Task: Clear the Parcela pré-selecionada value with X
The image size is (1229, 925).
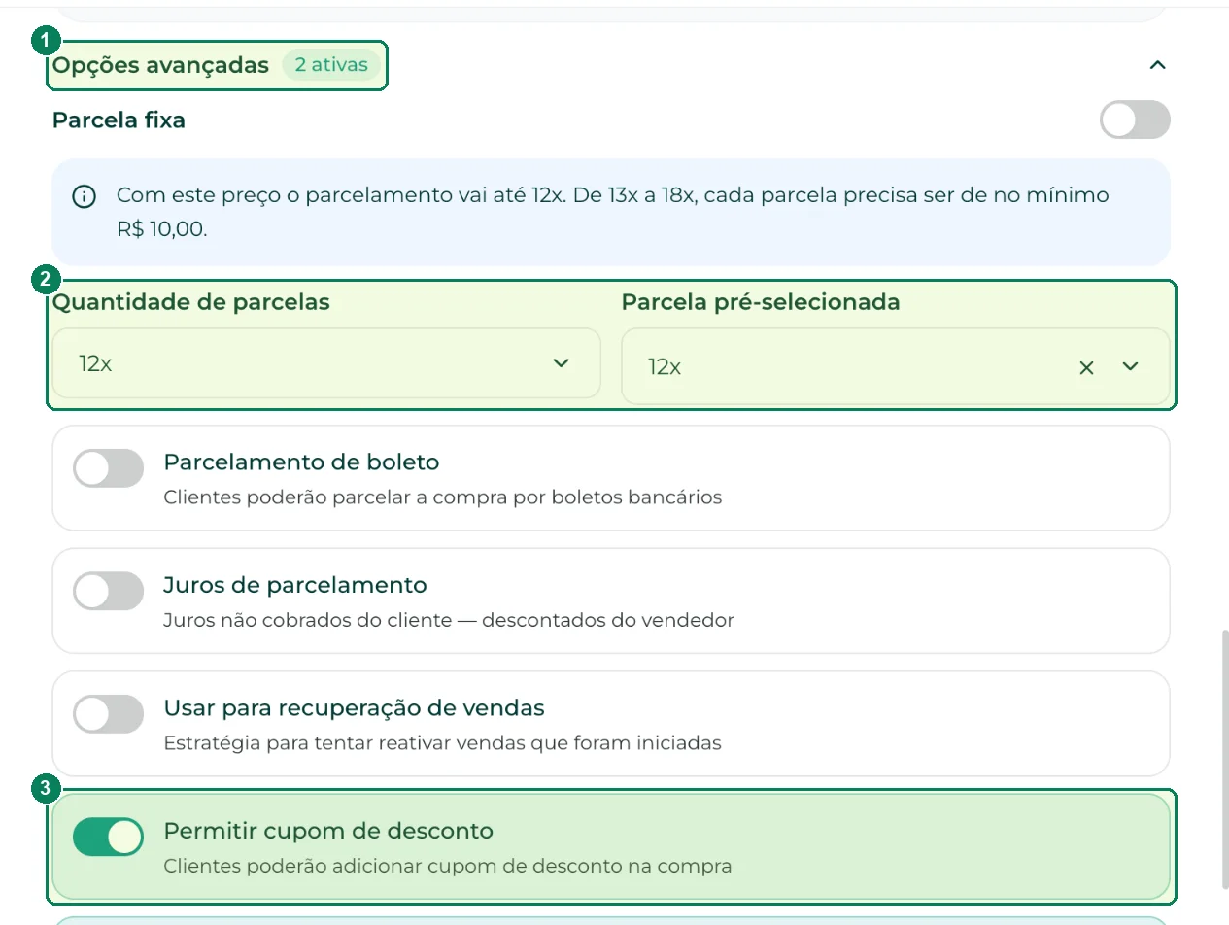Action: [1086, 367]
